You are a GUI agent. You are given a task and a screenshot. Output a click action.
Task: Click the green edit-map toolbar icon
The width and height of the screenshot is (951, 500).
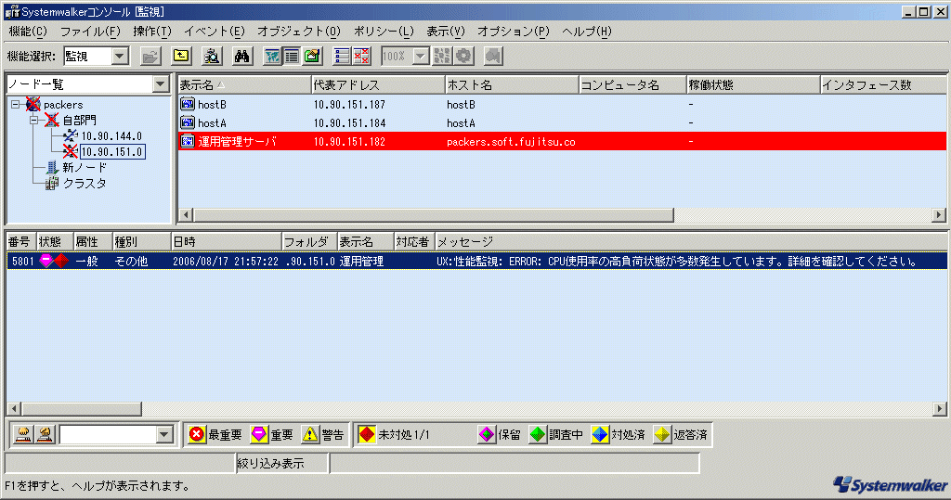[x=312, y=57]
